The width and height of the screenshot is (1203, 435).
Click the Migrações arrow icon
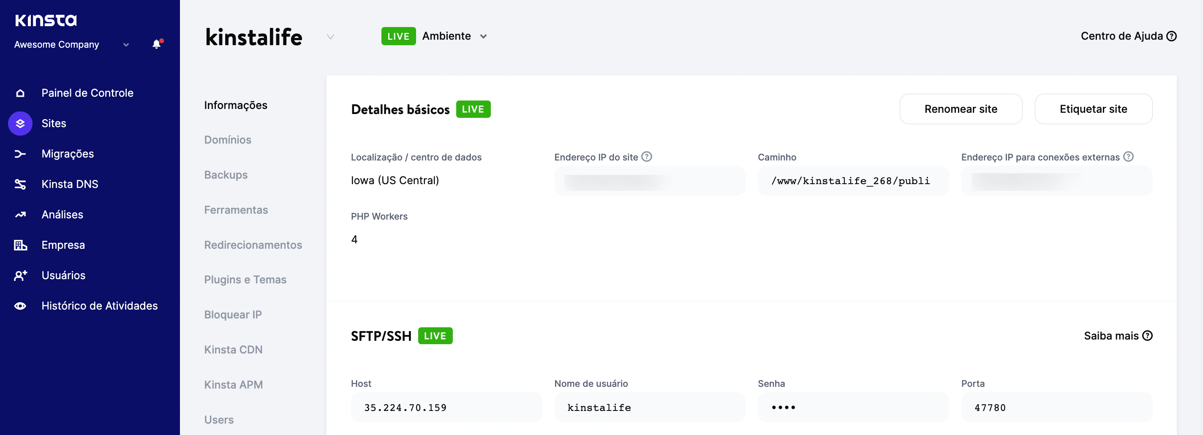[21, 154]
